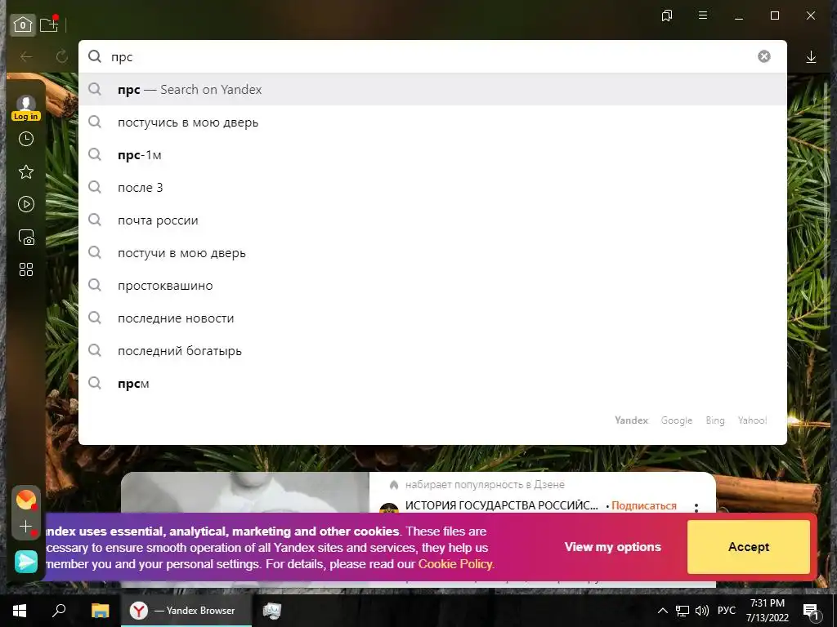Image resolution: width=837 pixels, height=627 pixels.
Task: Clear the search field with X icon
Action: (x=764, y=56)
